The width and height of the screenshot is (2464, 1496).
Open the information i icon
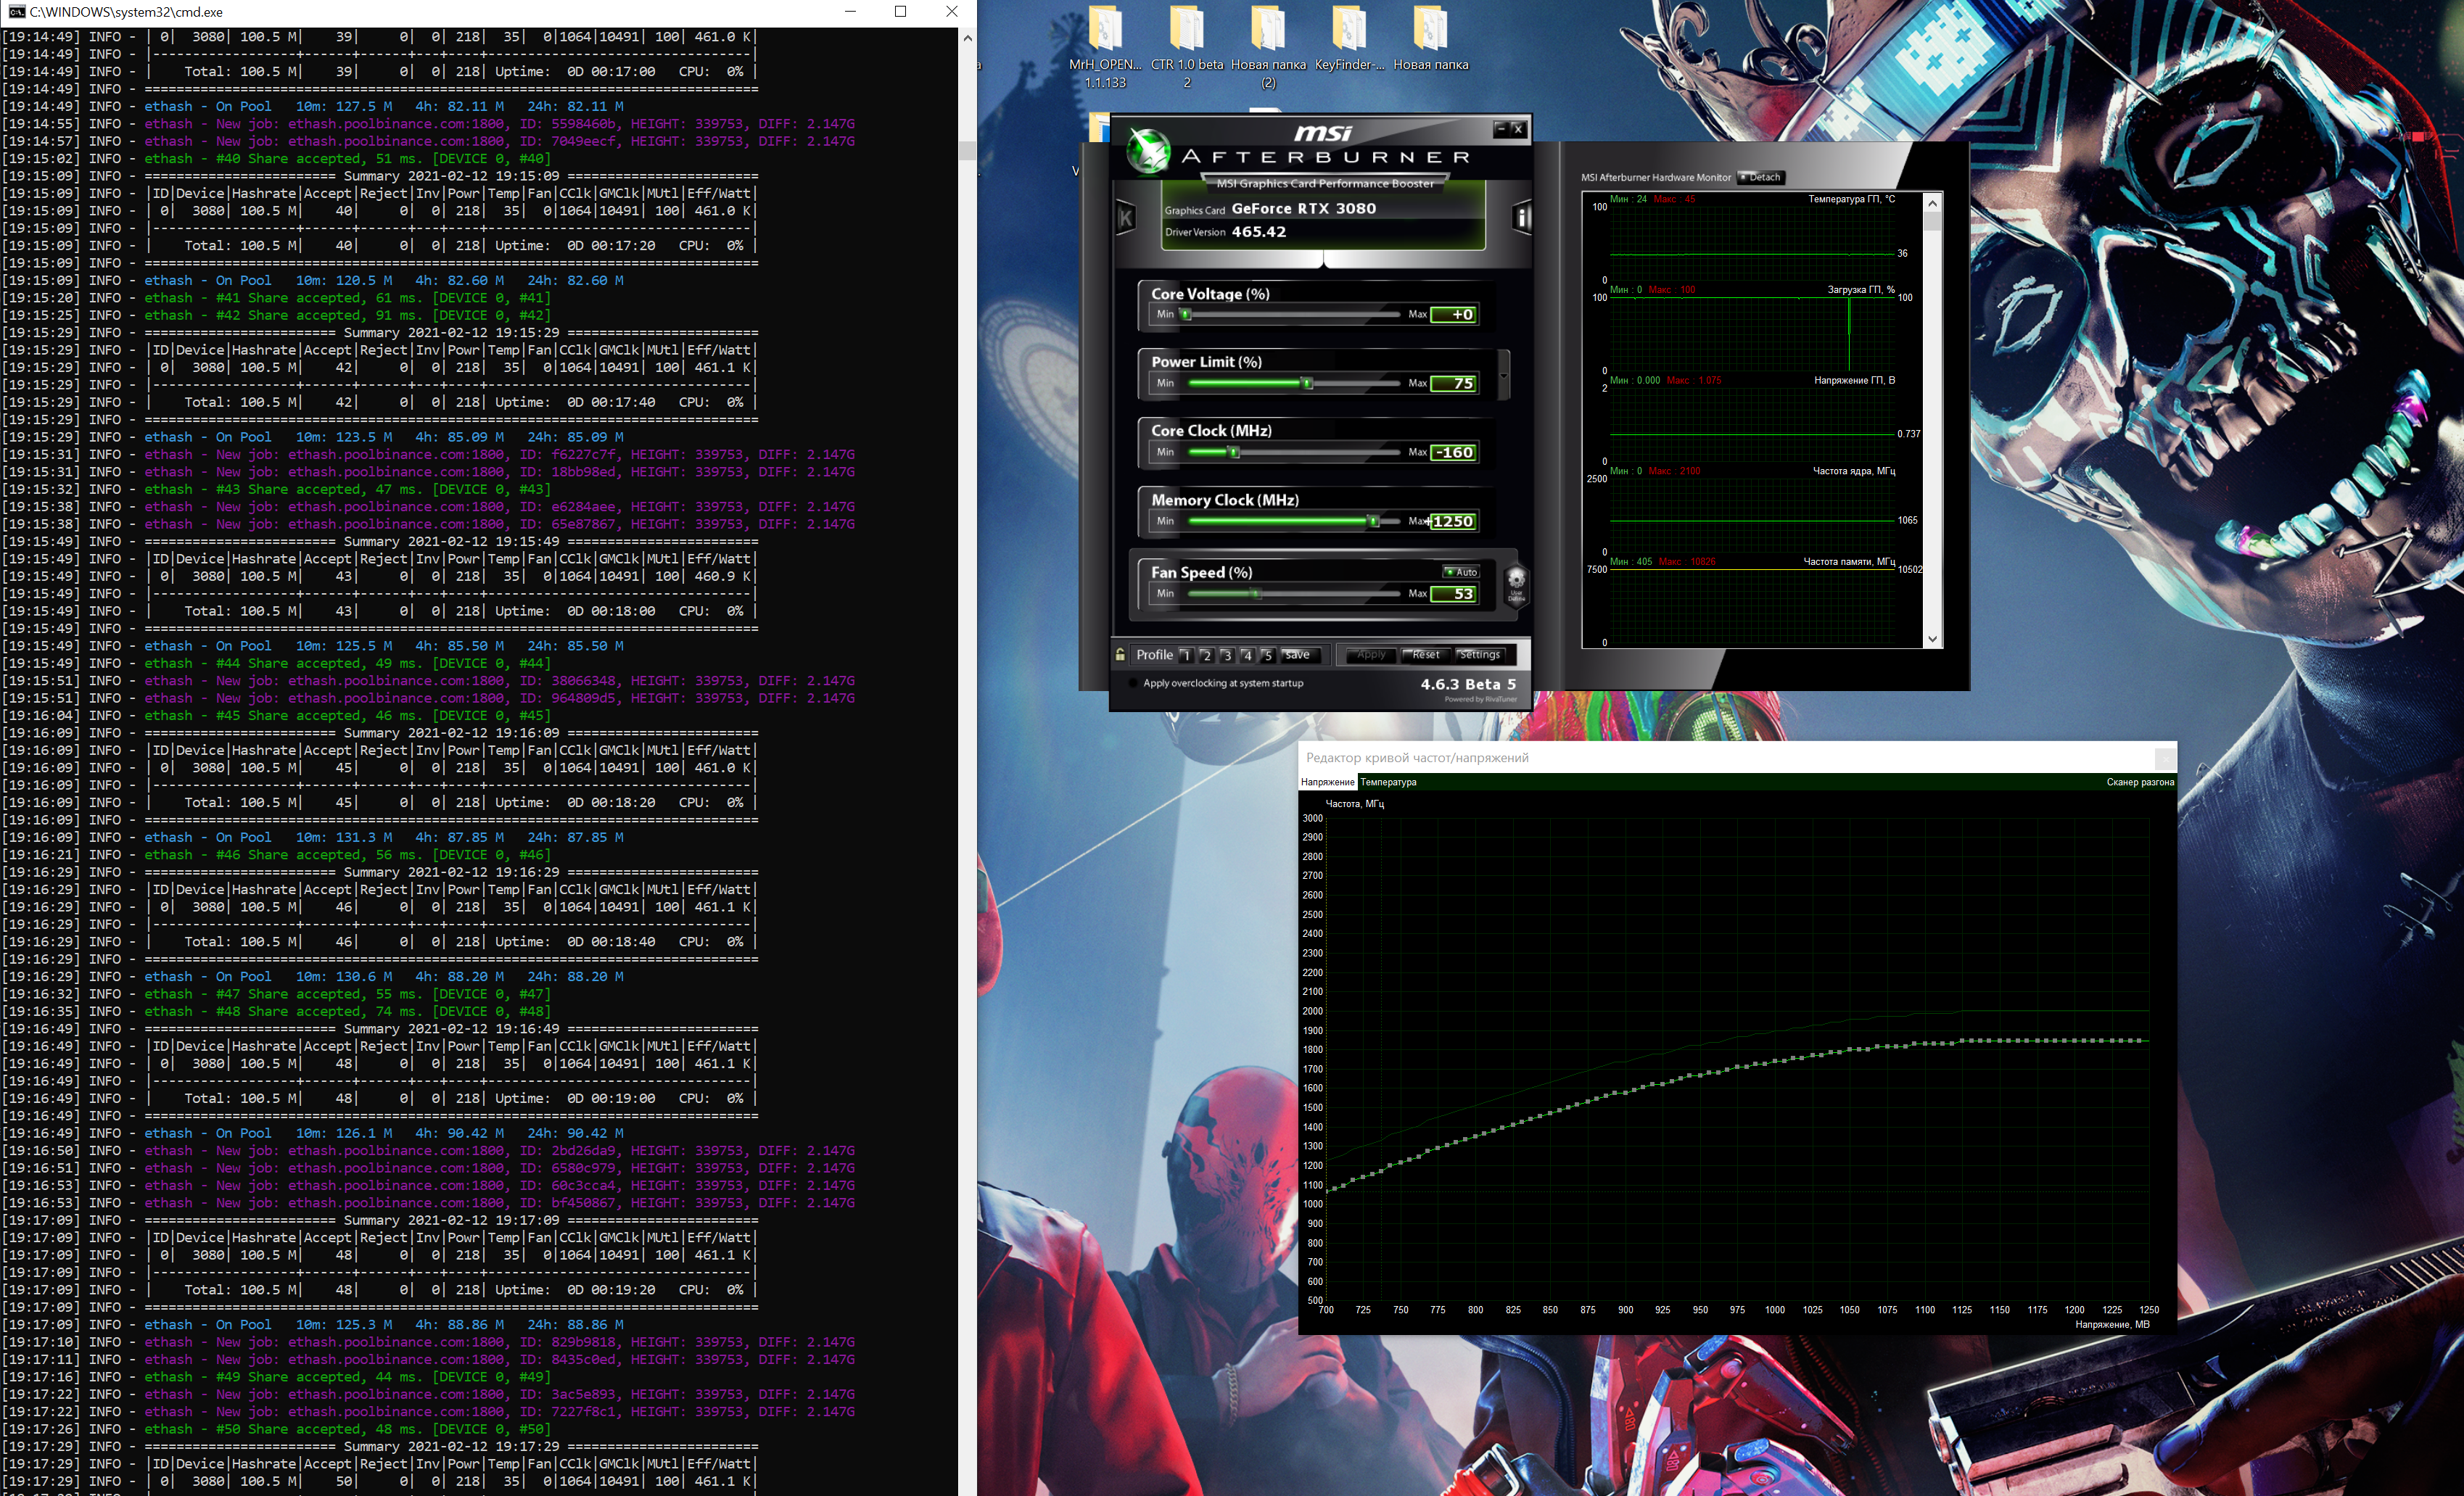[x=1522, y=217]
